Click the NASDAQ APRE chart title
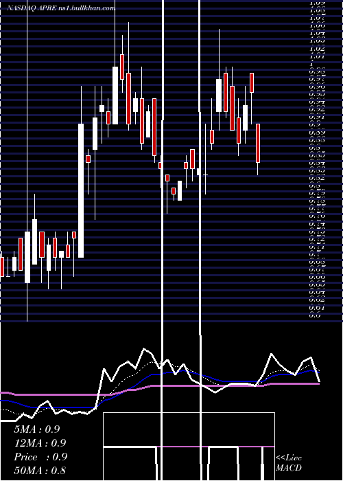 point(61,8)
